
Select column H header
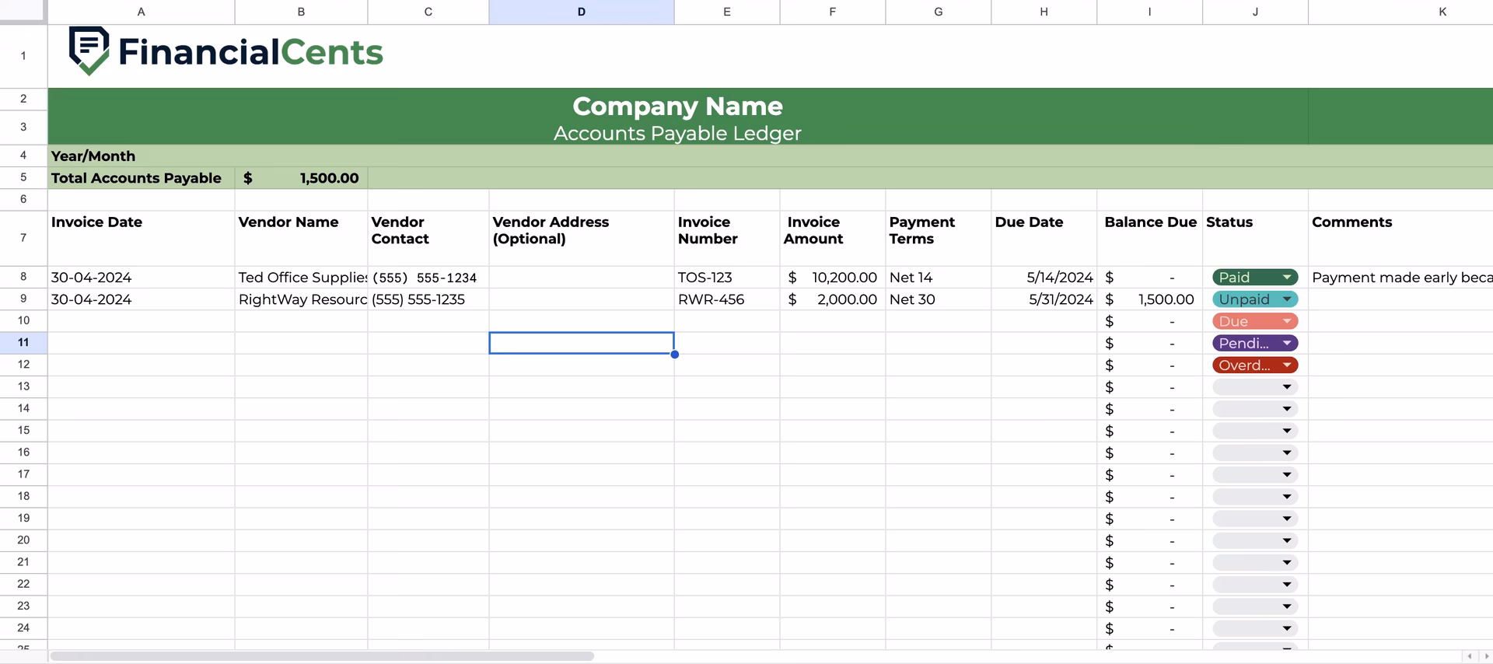pyautogui.click(x=1044, y=12)
